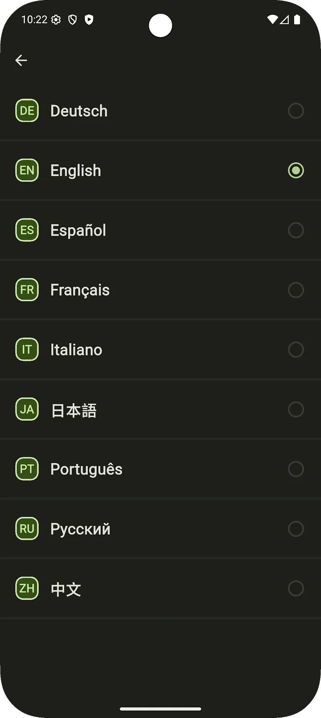Tap the back arrow icon
This screenshot has height=718, width=321.
[x=21, y=60]
